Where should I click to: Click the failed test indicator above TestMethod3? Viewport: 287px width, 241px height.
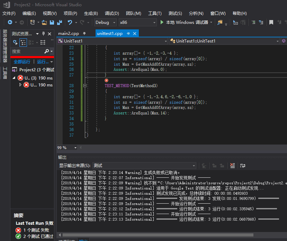tap(106, 80)
